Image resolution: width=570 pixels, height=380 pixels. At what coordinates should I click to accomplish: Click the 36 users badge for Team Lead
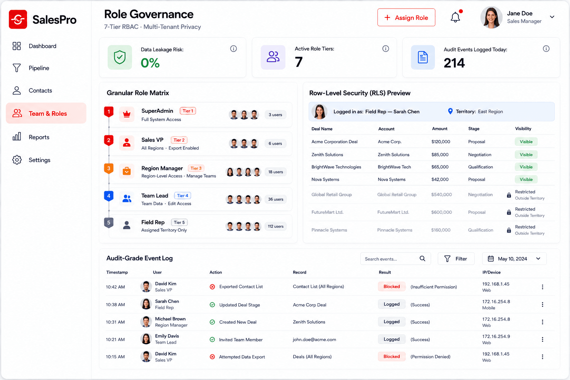[x=275, y=199]
